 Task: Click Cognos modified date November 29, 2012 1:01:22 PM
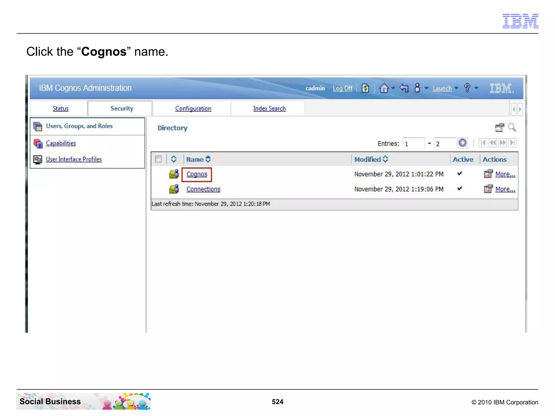pyautogui.click(x=399, y=174)
